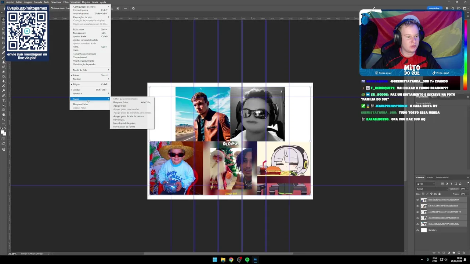The image size is (470, 264).
Task: Toggle the checked Extras menu option
Action: [x=90, y=75]
